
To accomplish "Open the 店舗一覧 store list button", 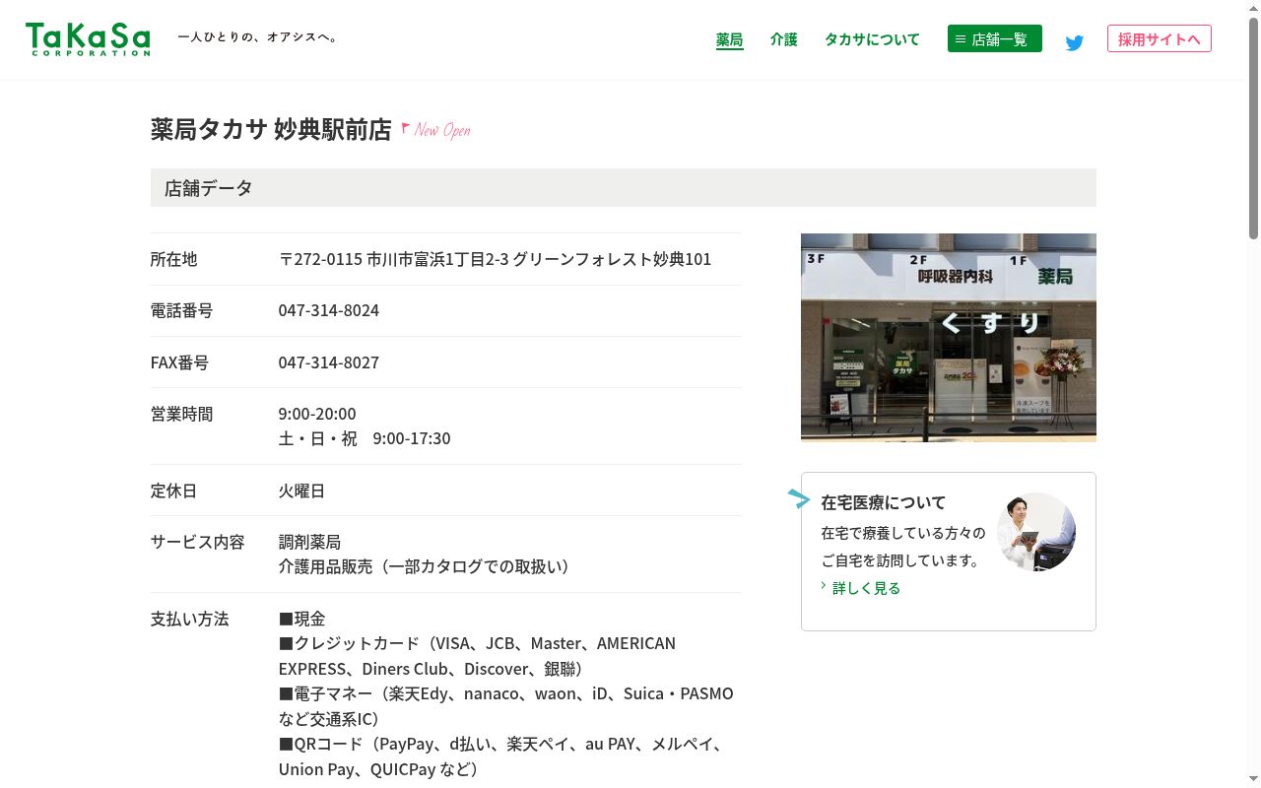I will point(995,38).
